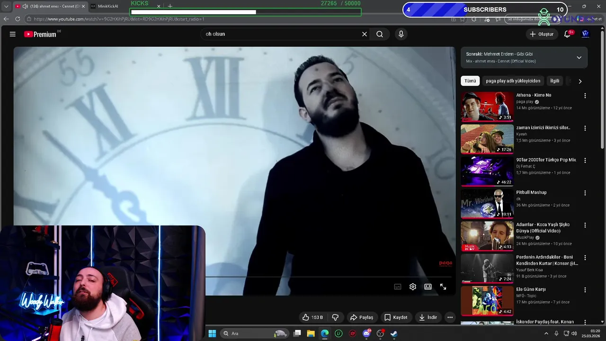The width and height of the screenshot is (606, 341).
Task: Open options menu for Adamlar video
Action: click(x=585, y=225)
